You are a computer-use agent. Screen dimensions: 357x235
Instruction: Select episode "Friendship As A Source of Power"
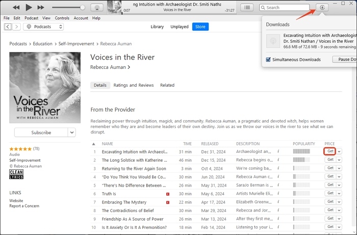pos(133,219)
